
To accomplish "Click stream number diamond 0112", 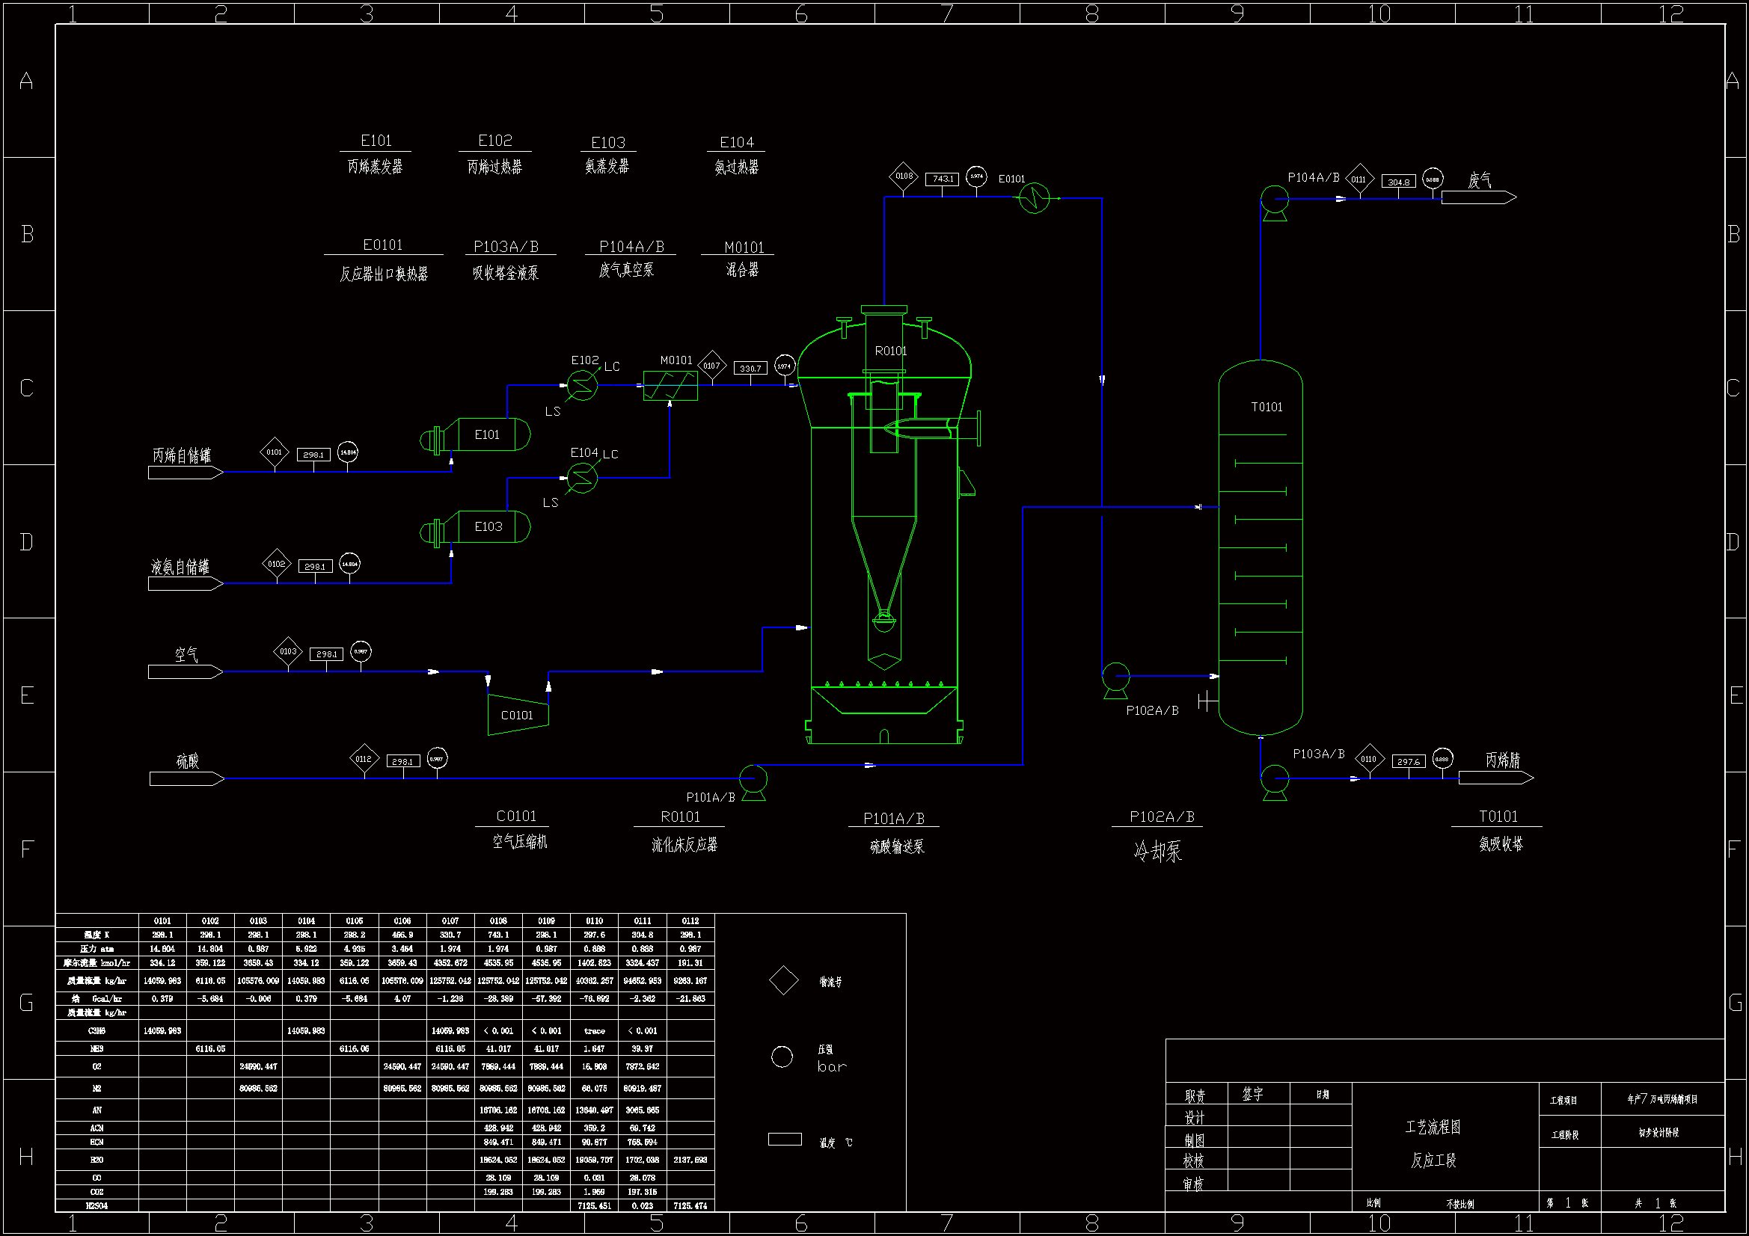I will tap(364, 759).
